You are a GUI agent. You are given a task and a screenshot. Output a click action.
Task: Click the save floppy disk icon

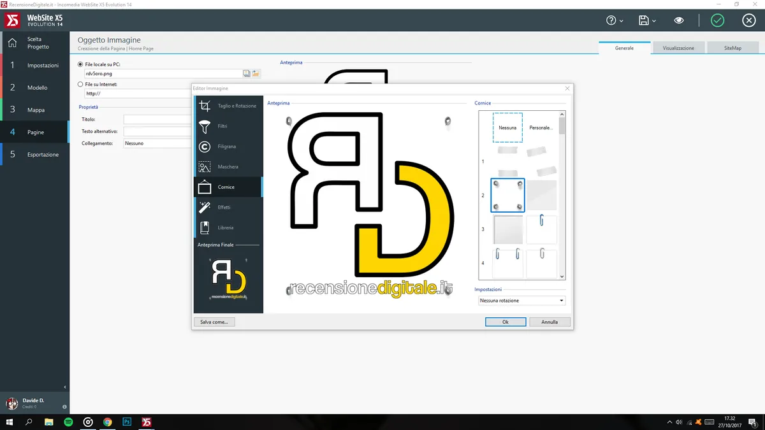(644, 20)
